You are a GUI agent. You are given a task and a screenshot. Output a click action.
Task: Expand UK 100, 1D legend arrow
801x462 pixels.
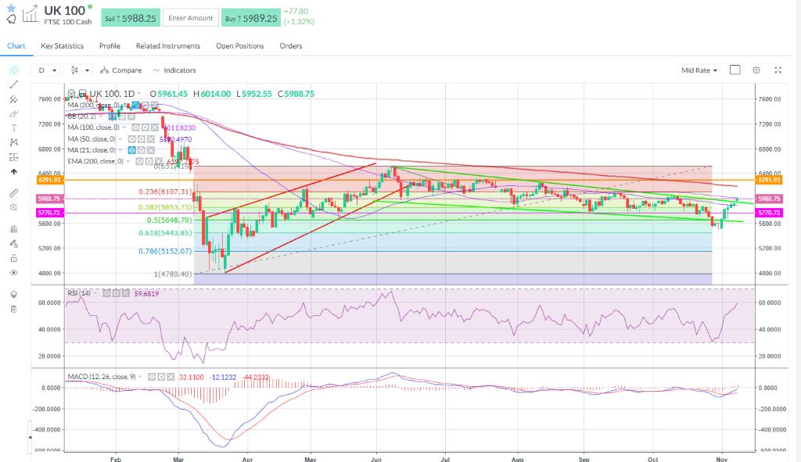pyautogui.click(x=139, y=94)
